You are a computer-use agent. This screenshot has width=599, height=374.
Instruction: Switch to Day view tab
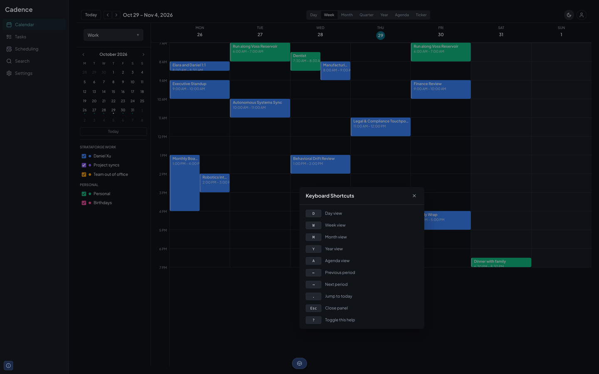pyautogui.click(x=314, y=15)
